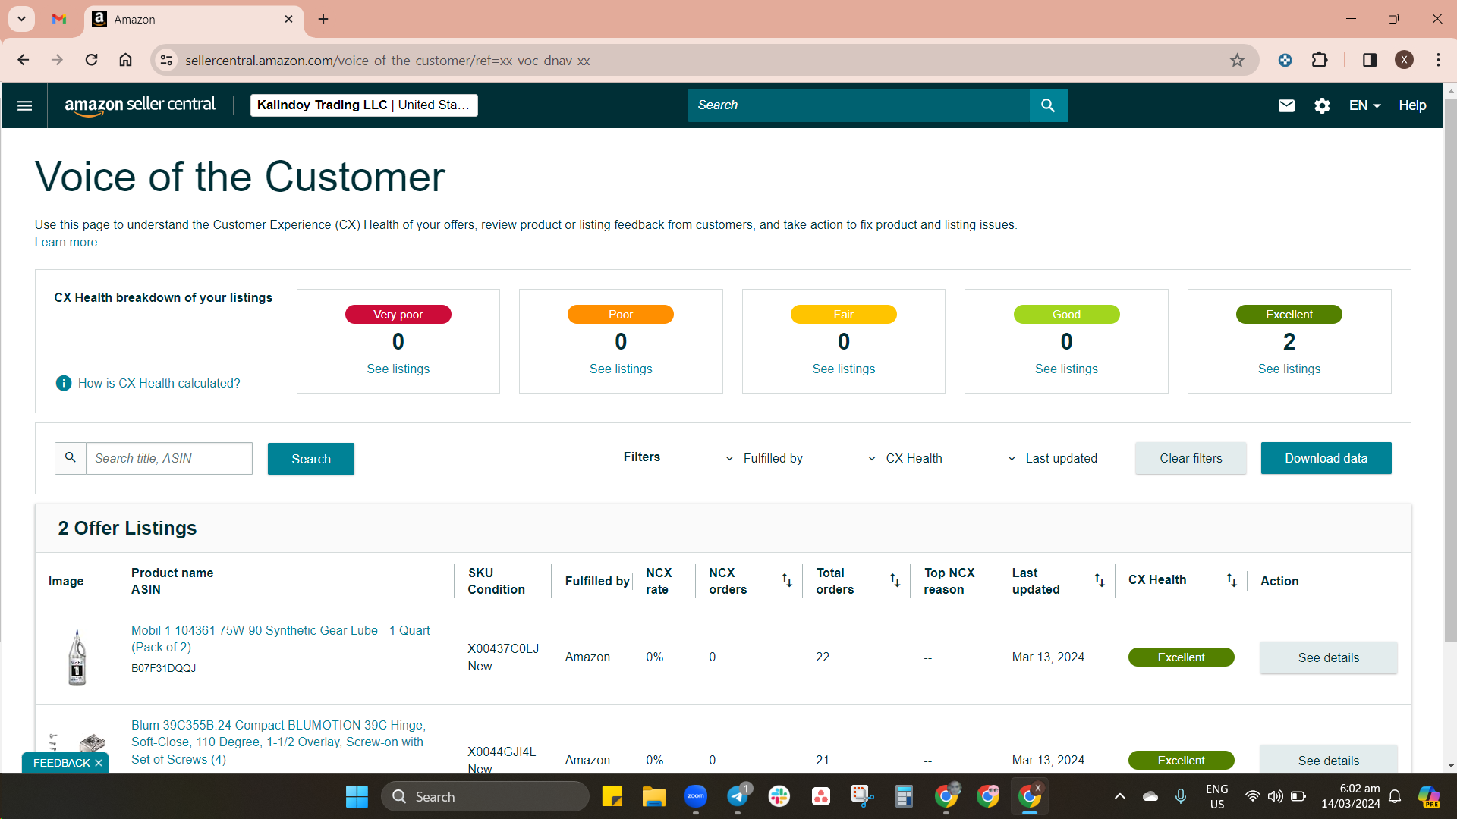The width and height of the screenshot is (1457, 819).
Task: Open File Explorer from the taskbar
Action: (x=654, y=796)
